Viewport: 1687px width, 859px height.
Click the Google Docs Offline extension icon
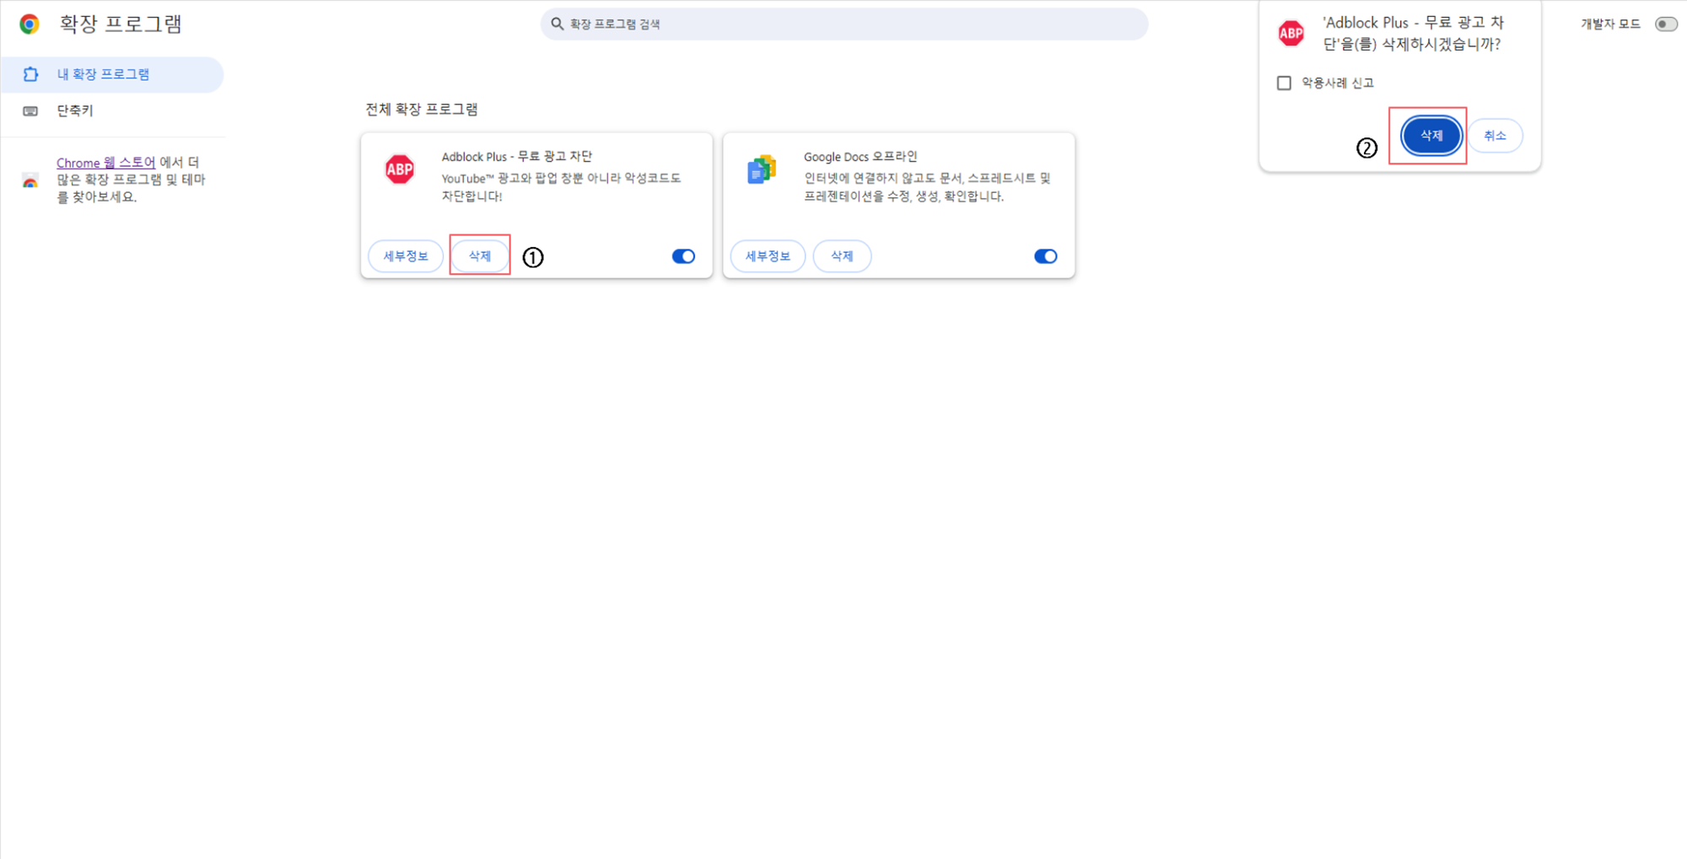[761, 169]
